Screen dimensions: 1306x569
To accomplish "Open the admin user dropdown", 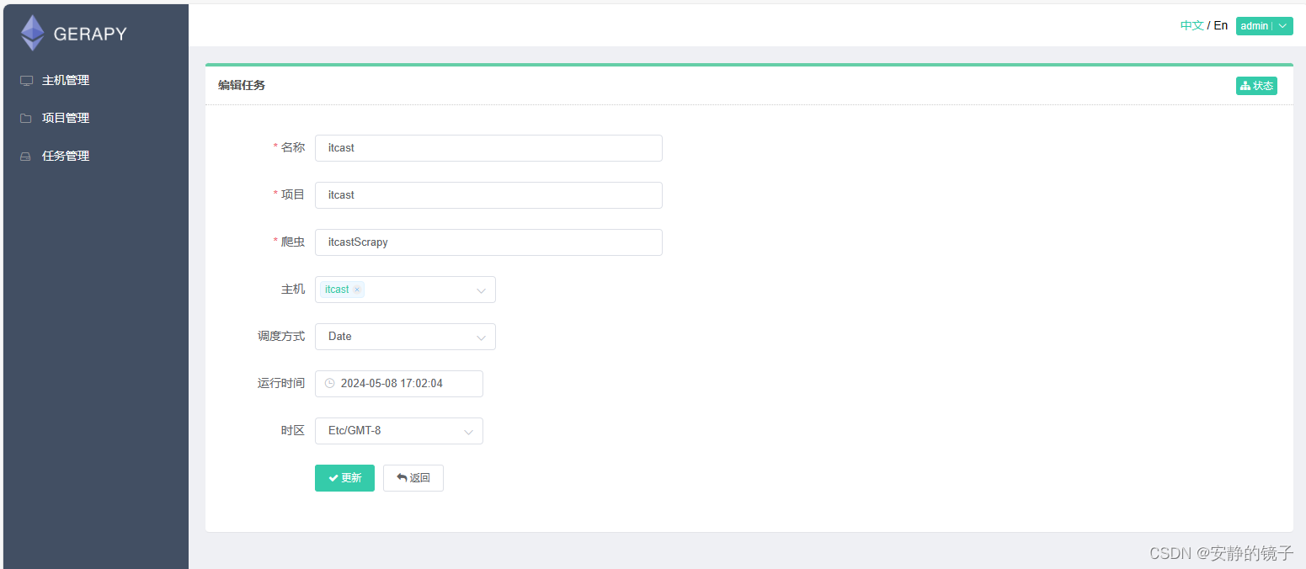I will click(1264, 26).
